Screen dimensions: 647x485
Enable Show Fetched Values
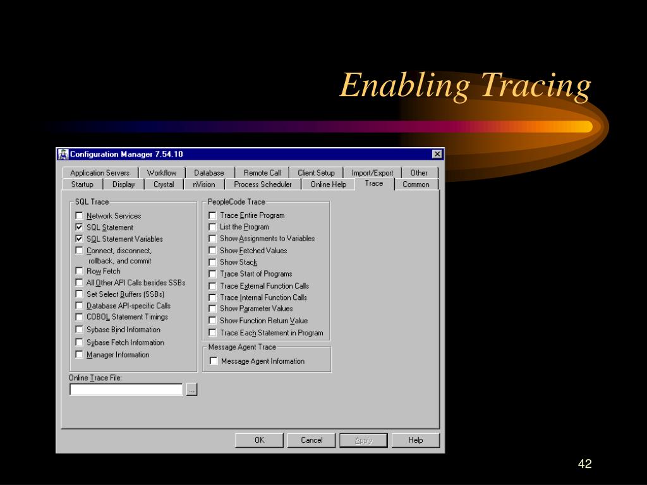[x=212, y=250]
